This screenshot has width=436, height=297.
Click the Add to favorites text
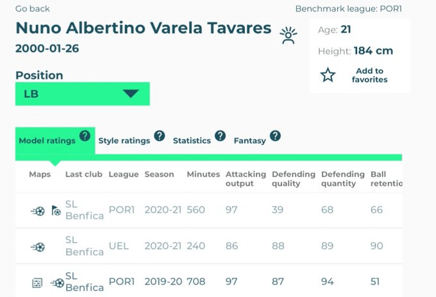point(369,75)
